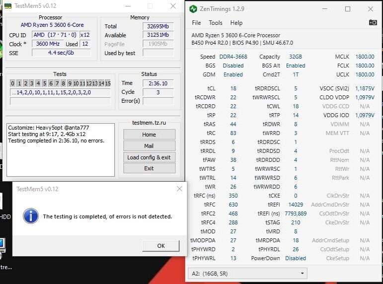Click the tRFC value 630
This screenshot has height=284, width=383.
click(233, 205)
